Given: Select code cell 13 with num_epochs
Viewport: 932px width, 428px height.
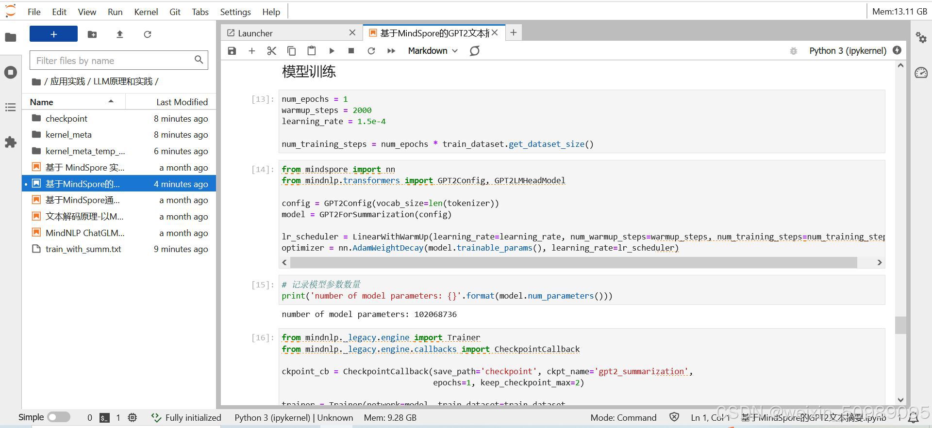Looking at the screenshot, I should (582, 121).
